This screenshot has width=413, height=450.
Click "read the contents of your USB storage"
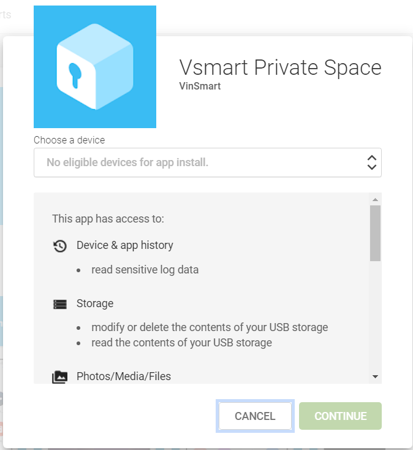coord(181,343)
